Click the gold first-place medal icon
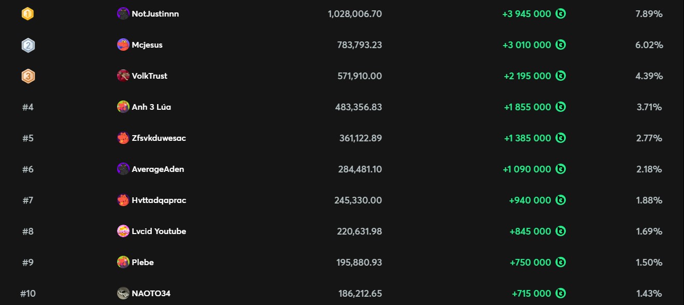The width and height of the screenshot is (684, 305). (27, 14)
